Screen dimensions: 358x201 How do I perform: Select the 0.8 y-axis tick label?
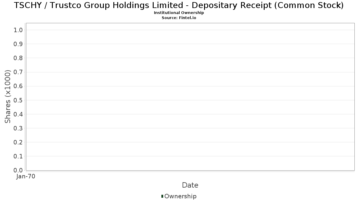coord(18,58)
